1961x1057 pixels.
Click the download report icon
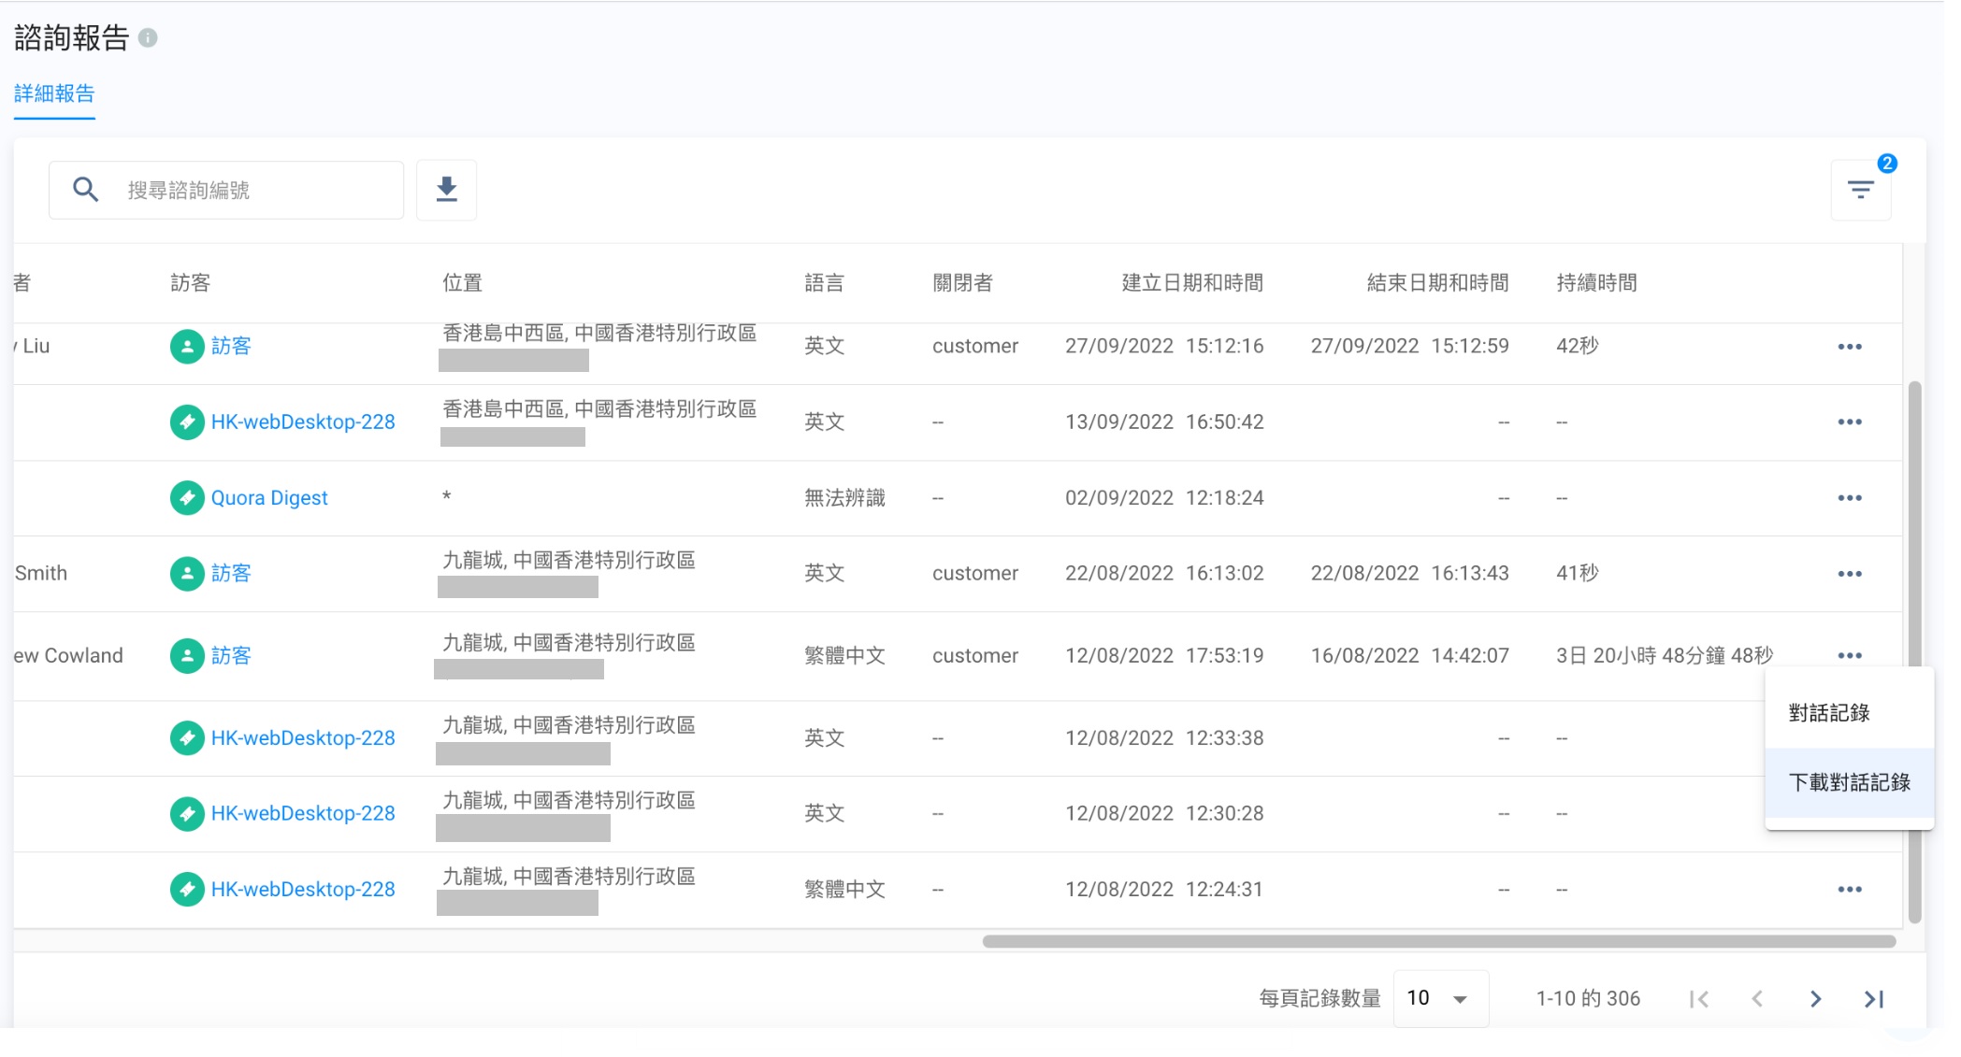pyautogui.click(x=446, y=190)
